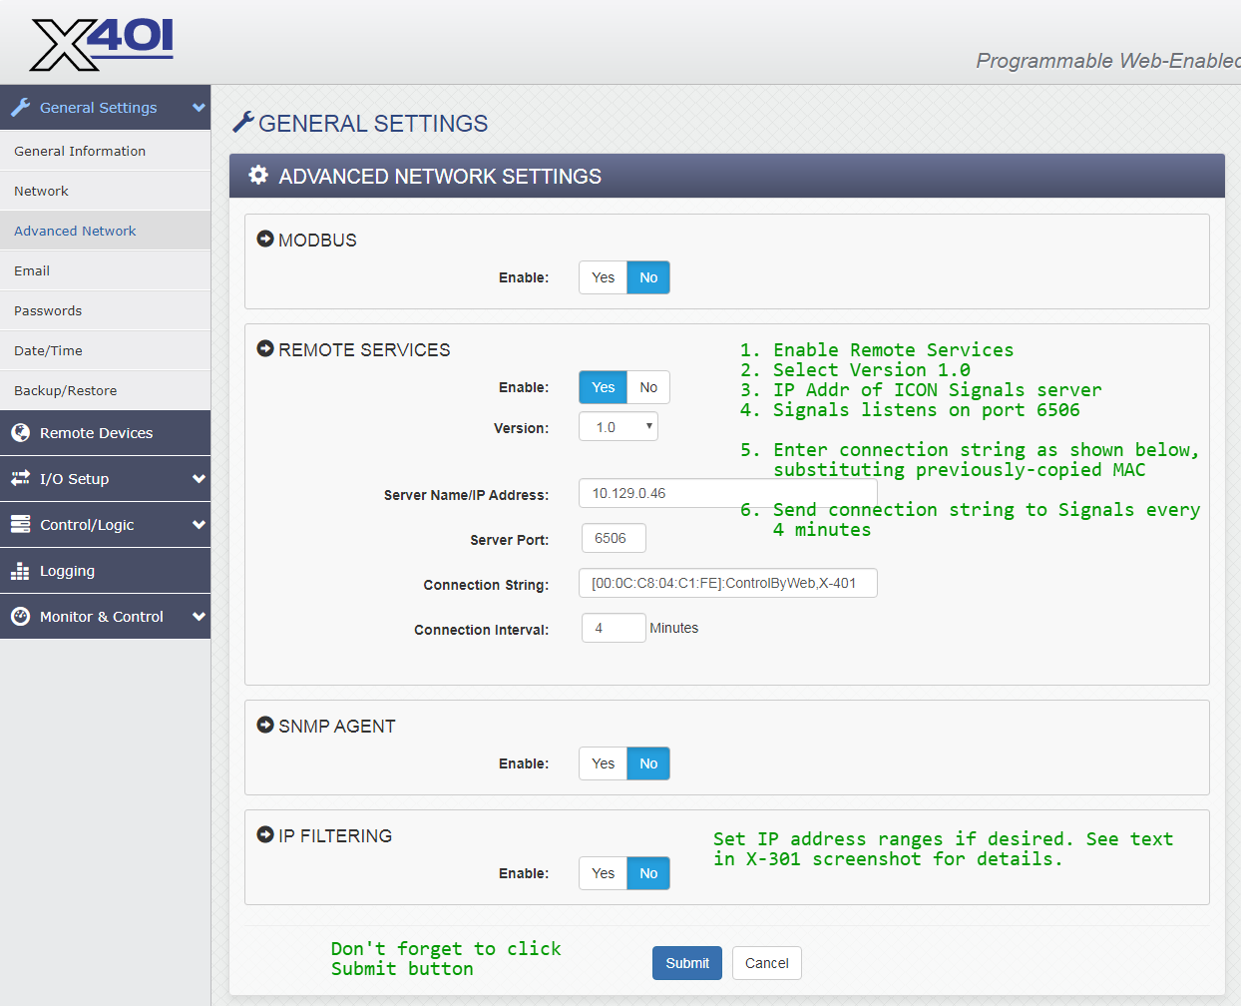
Task: Click the Cancel button
Action: click(766, 963)
